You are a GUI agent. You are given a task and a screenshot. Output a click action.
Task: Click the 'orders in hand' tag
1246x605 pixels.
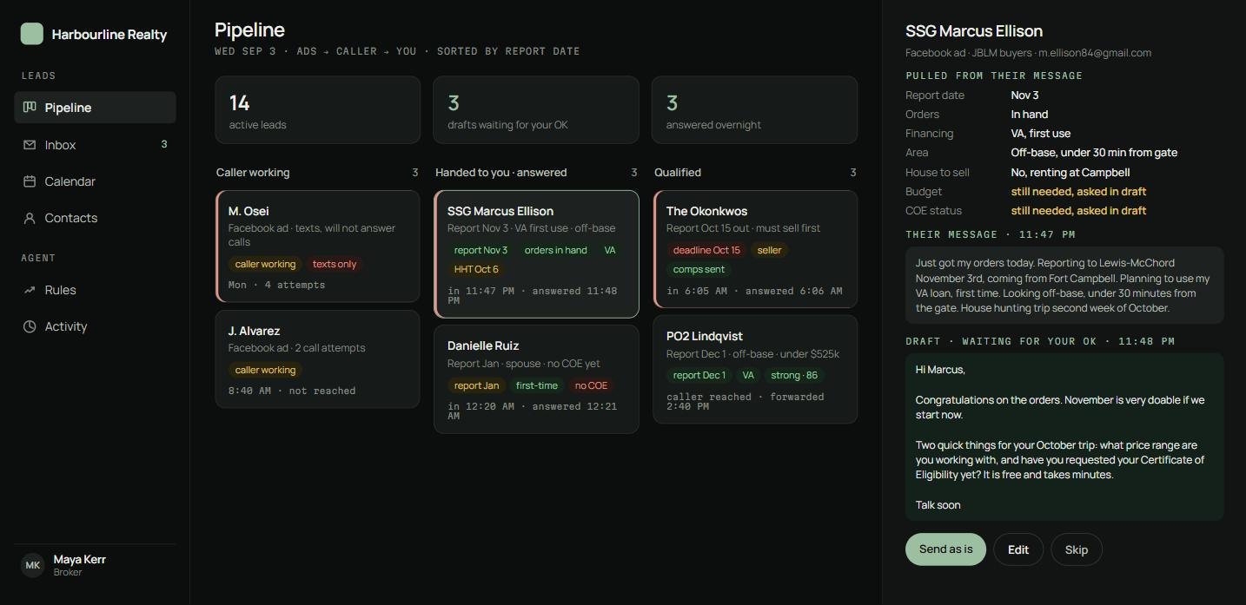pyautogui.click(x=555, y=250)
